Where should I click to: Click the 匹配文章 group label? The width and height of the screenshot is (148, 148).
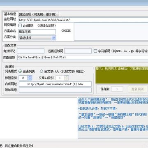pyautogui.click(x=10, y=45)
